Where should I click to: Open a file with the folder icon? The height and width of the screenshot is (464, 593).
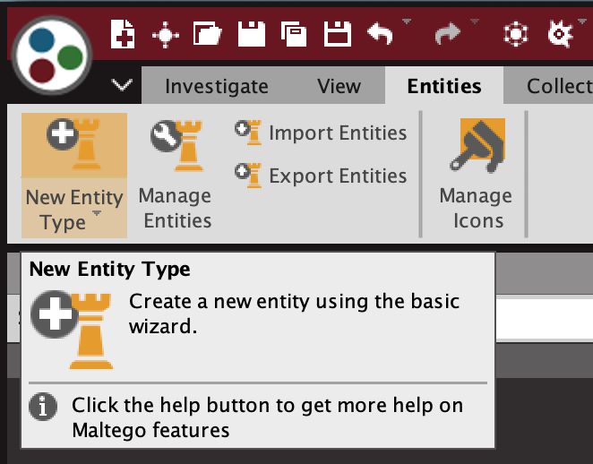(x=207, y=34)
